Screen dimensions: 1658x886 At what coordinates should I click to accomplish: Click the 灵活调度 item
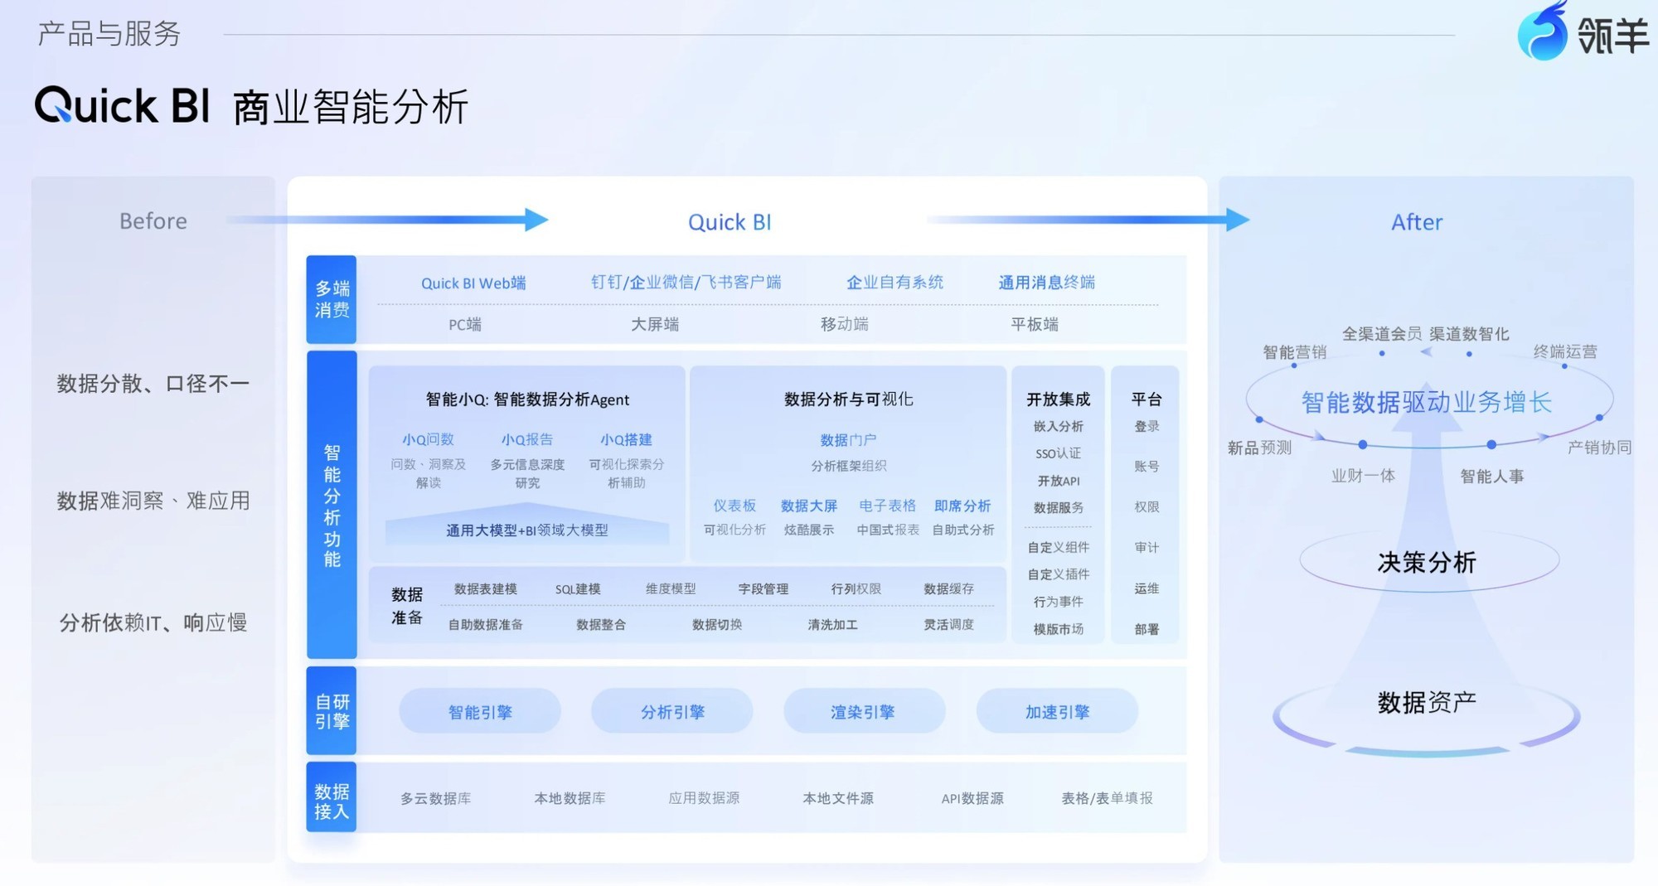(x=948, y=624)
